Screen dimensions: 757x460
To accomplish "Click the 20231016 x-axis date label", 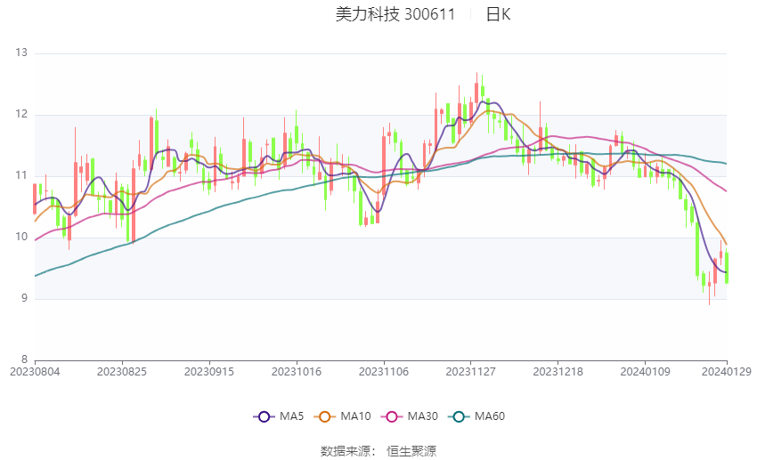I will pyautogui.click(x=297, y=372).
